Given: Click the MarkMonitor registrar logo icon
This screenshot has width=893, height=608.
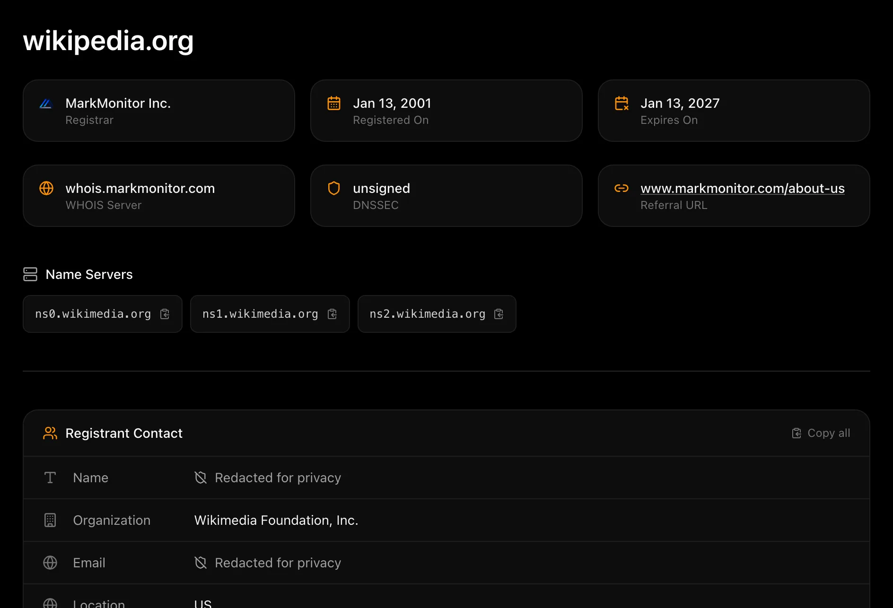Looking at the screenshot, I should (46, 104).
